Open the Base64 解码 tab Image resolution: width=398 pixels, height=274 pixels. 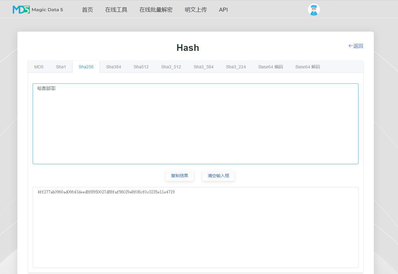click(x=307, y=67)
